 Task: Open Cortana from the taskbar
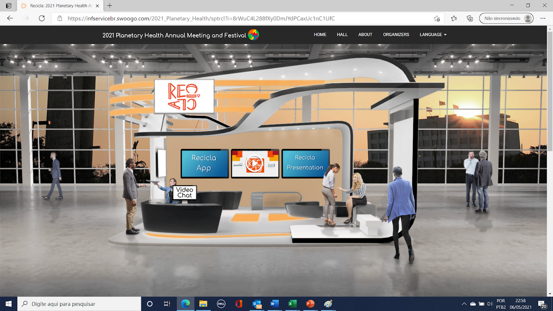click(x=150, y=304)
